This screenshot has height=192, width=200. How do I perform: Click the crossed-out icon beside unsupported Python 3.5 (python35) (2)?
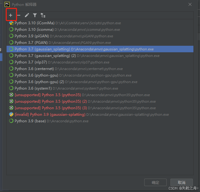11,101
